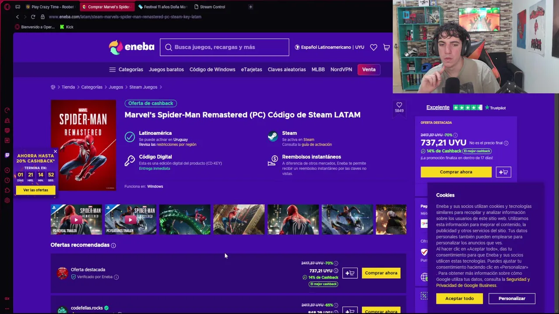Switch to Festival 11 años Doña Mar tab
This screenshot has width=559, height=314.
click(x=162, y=7)
